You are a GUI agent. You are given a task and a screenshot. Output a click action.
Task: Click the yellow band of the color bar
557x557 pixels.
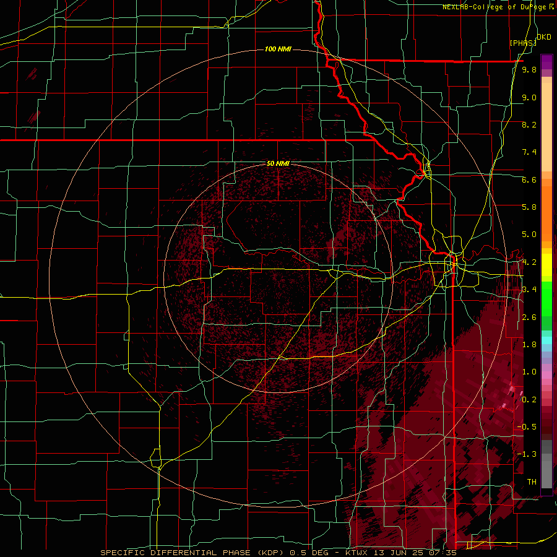(x=546, y=265)
